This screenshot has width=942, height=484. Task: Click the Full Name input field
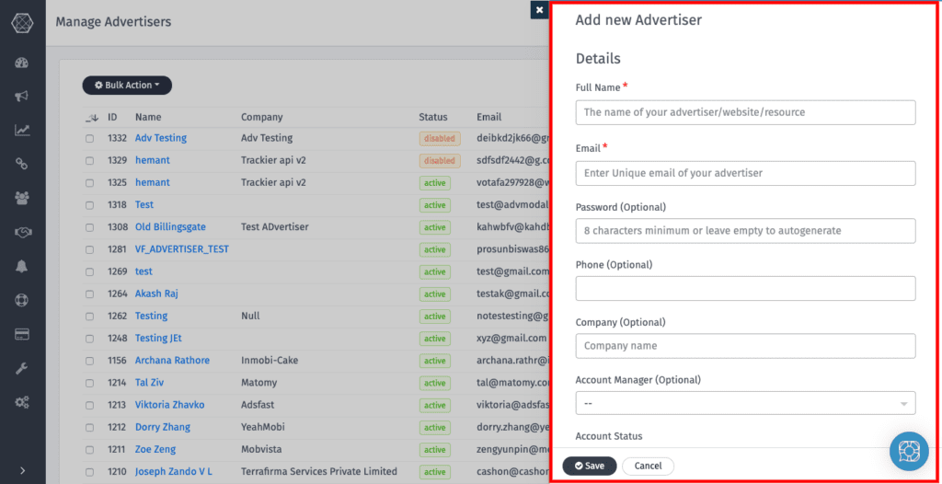click(x=745, y=112)
